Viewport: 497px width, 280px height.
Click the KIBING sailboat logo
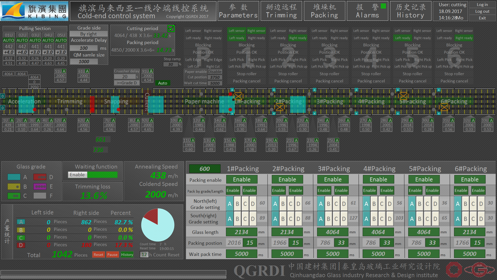click(13, 11)
